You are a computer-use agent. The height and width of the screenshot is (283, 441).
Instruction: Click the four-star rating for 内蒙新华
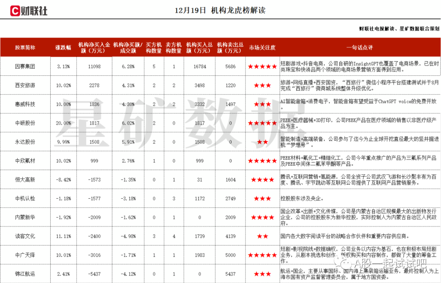click(x=262, y=217)
